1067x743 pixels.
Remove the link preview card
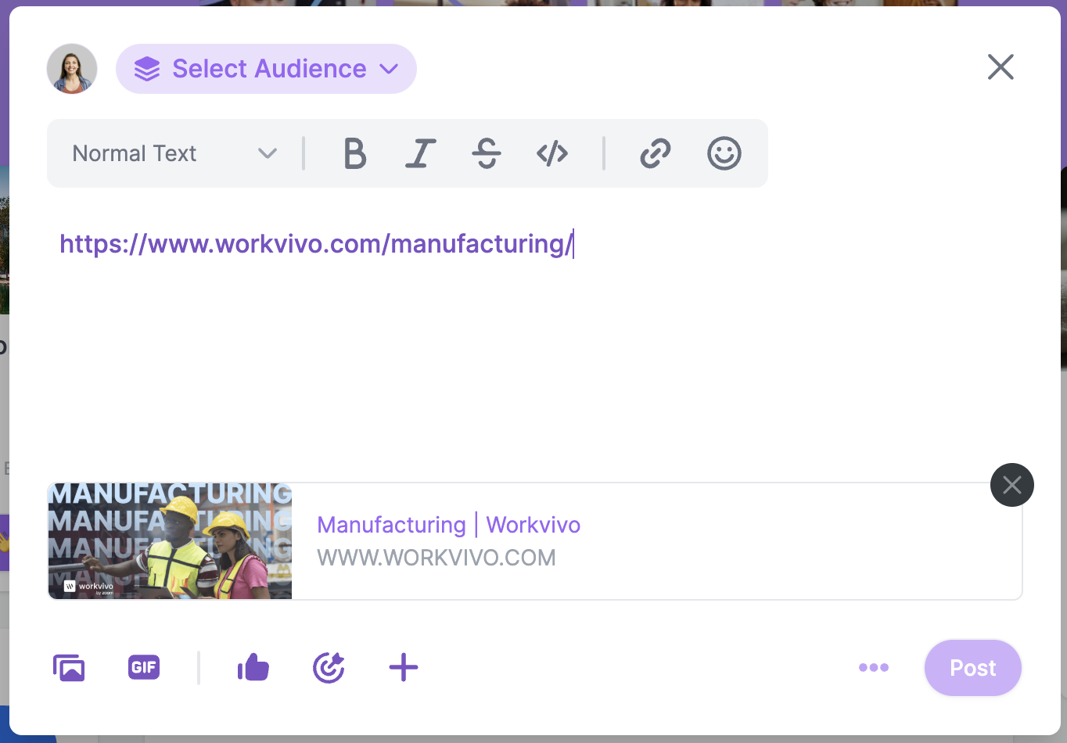click(x=1012, y=485)
